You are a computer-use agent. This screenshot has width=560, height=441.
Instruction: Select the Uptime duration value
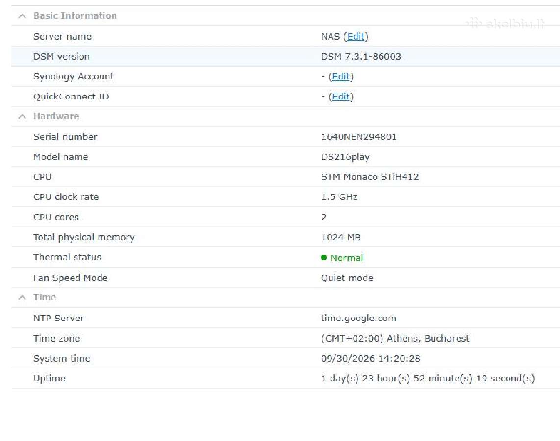[x=428, y=379]
